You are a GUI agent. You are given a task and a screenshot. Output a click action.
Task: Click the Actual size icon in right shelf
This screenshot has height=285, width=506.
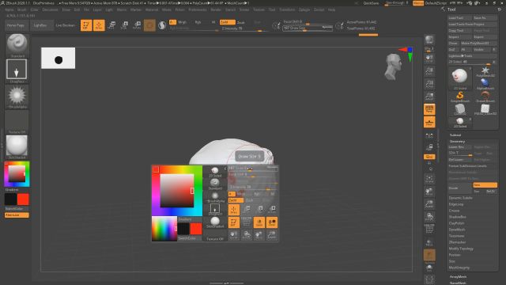[429, 84]
